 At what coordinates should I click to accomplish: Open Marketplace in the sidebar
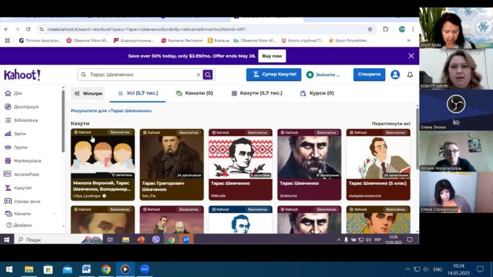point(27,161)
